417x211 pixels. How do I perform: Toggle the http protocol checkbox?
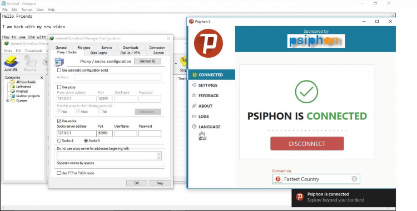click(x=59, y=112)
